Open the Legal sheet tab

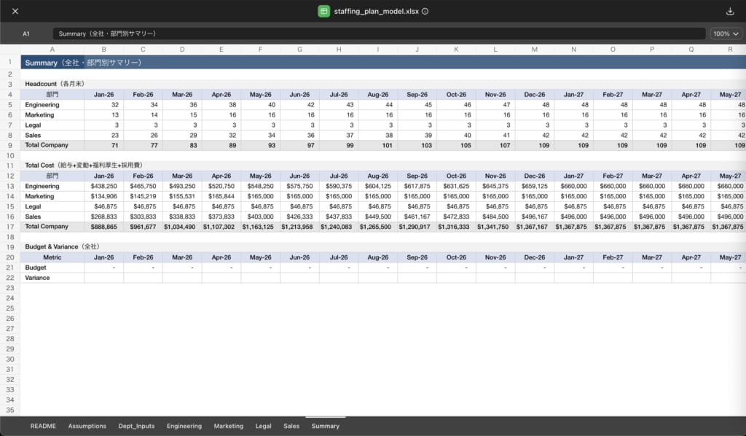click(263, 426)
